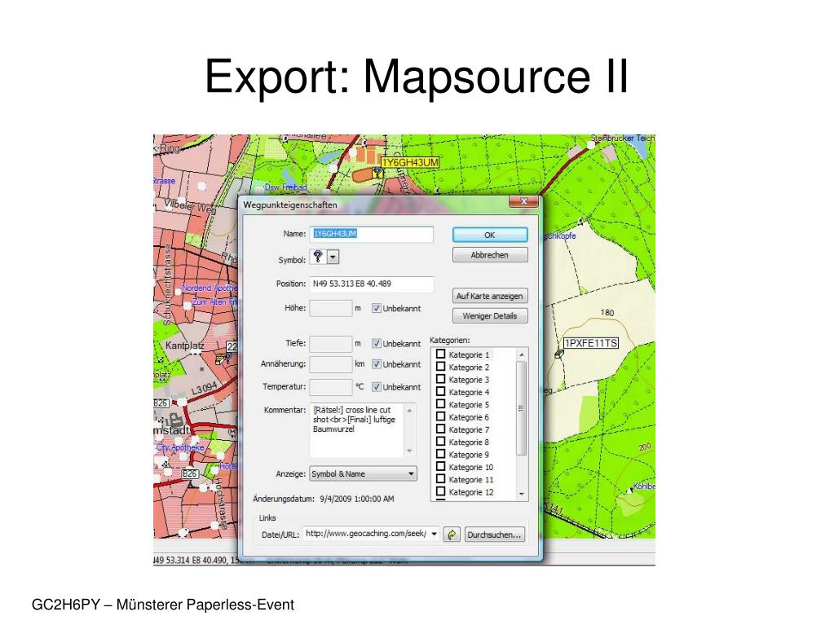Open the URL link arrow icon
This screenshot has height=625, width=834.
tap(452, 535)
